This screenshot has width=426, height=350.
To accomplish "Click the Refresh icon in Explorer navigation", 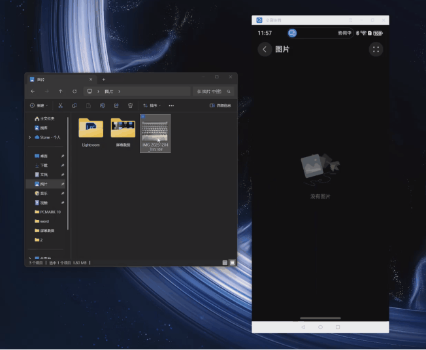I will (x=74, y=91).
